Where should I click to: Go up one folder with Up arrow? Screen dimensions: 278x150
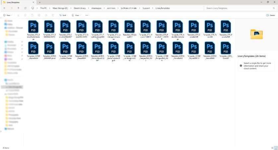18,8
